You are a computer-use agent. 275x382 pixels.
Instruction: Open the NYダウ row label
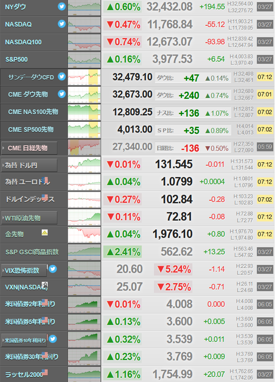[15, 7]
